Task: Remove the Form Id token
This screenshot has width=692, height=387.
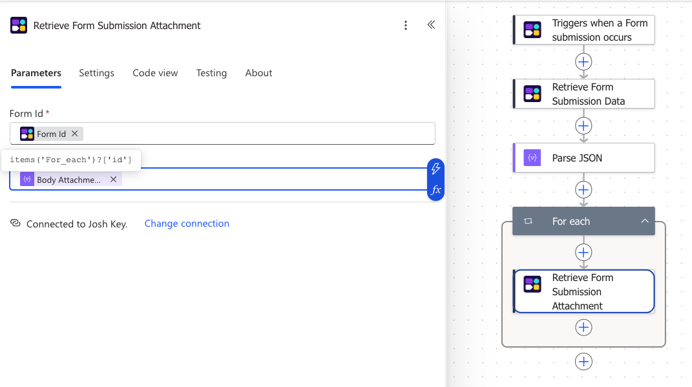Action: pyautogui.click(x=75, y=133)
